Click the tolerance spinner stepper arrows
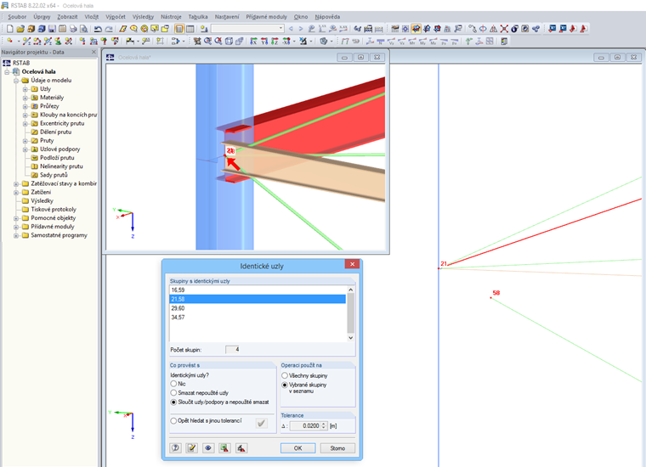Image resolution: width=646 pixels, height=467 pixels. 324,426
